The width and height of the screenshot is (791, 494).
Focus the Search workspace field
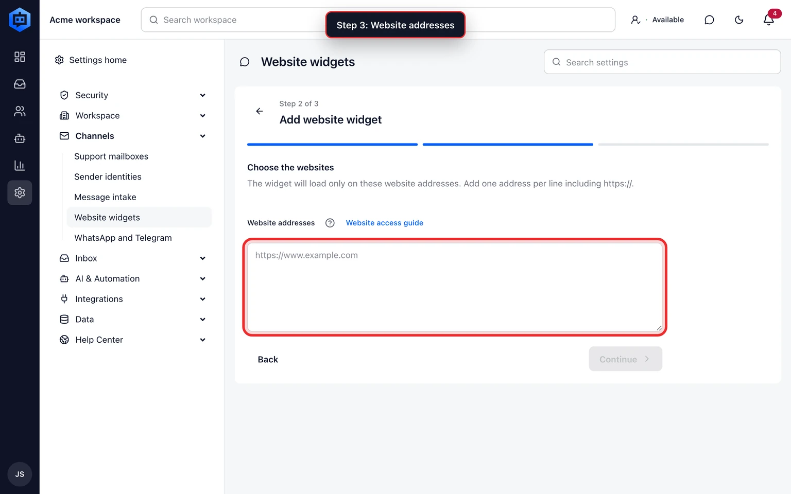click(378, 20)
